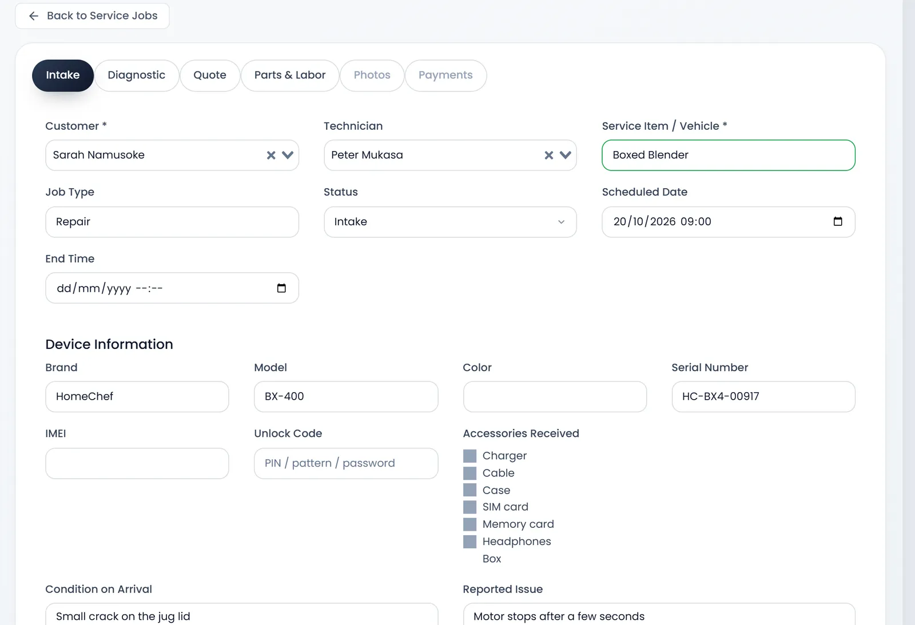This screenshot has height=625, width=915.
Task: Click the Brand field containing HomeChef
Action: pyautogui.click(x=137, y=397)
